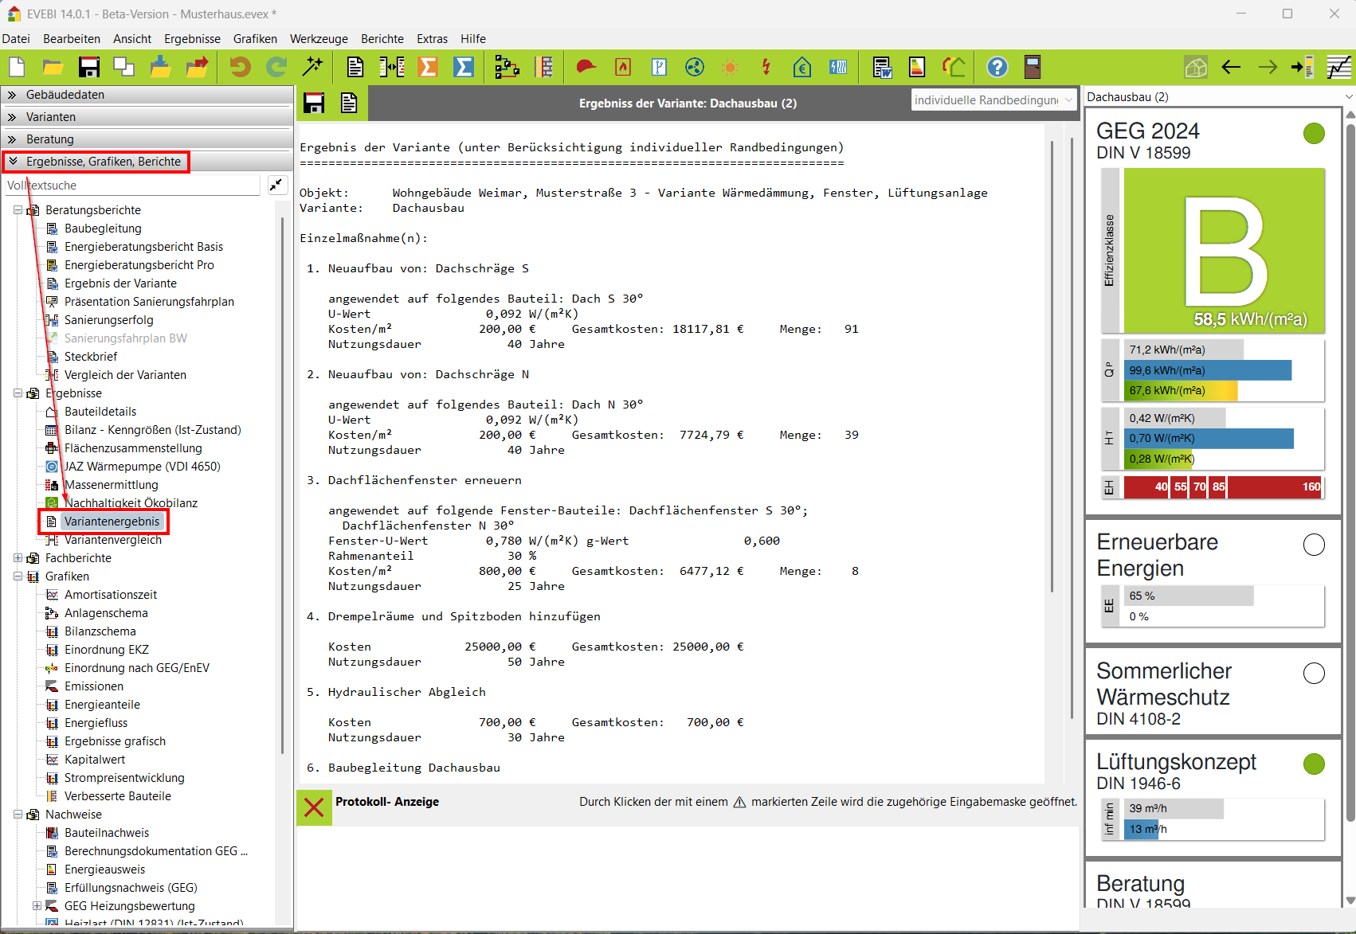Toggle the green GEG 2024 status indicator

pos(1313,134)
